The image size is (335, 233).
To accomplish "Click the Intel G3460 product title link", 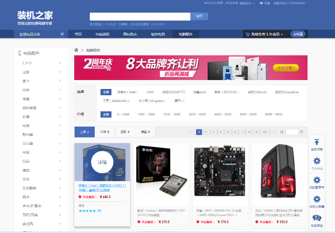I will click(x=102, y=188).
